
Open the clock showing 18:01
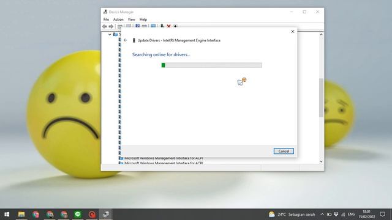[x=366, y=215]
